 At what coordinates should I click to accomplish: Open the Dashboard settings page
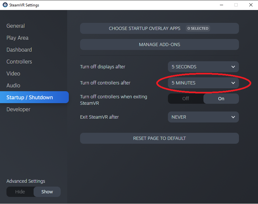19,50
